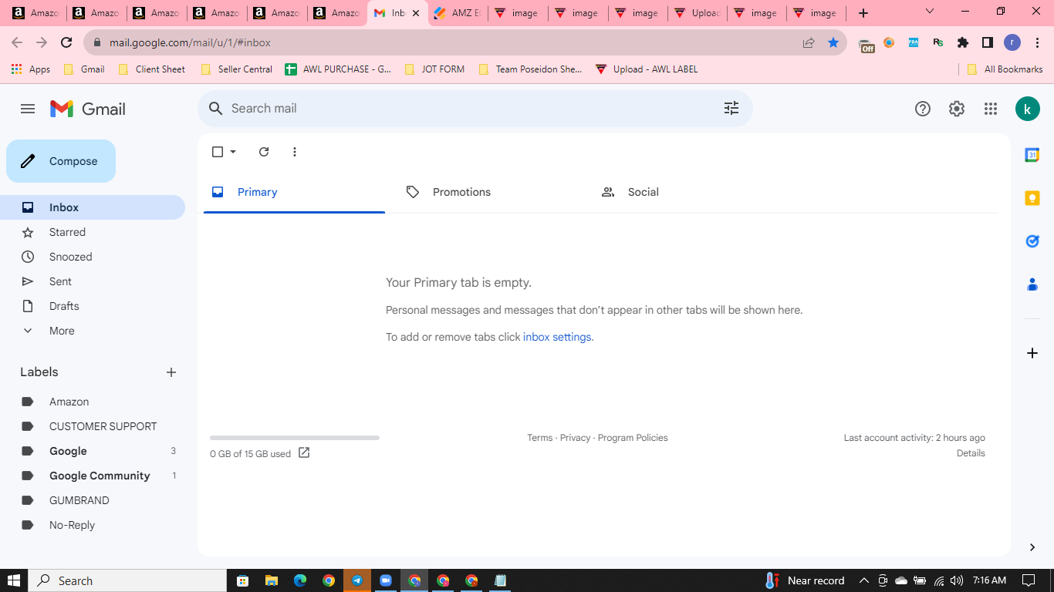Refresh the inbox
Image resolution: width=1054 pixels, height=592 pixels.
(264, 152)
